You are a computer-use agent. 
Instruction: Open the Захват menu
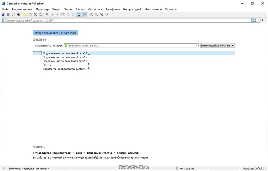(68, 9)
